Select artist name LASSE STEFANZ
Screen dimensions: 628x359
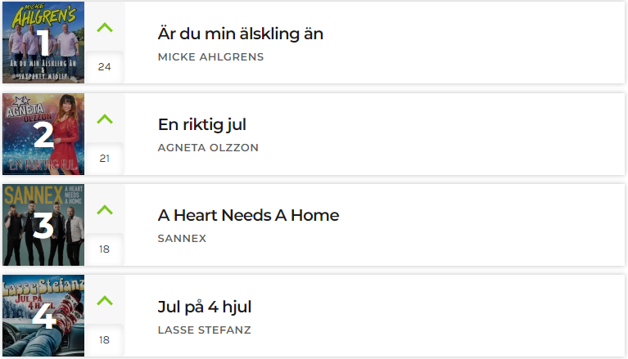click(x=204, y=330)
